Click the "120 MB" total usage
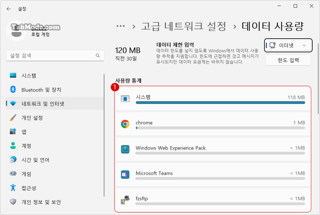The image size is (320, 215). point(128,50)
